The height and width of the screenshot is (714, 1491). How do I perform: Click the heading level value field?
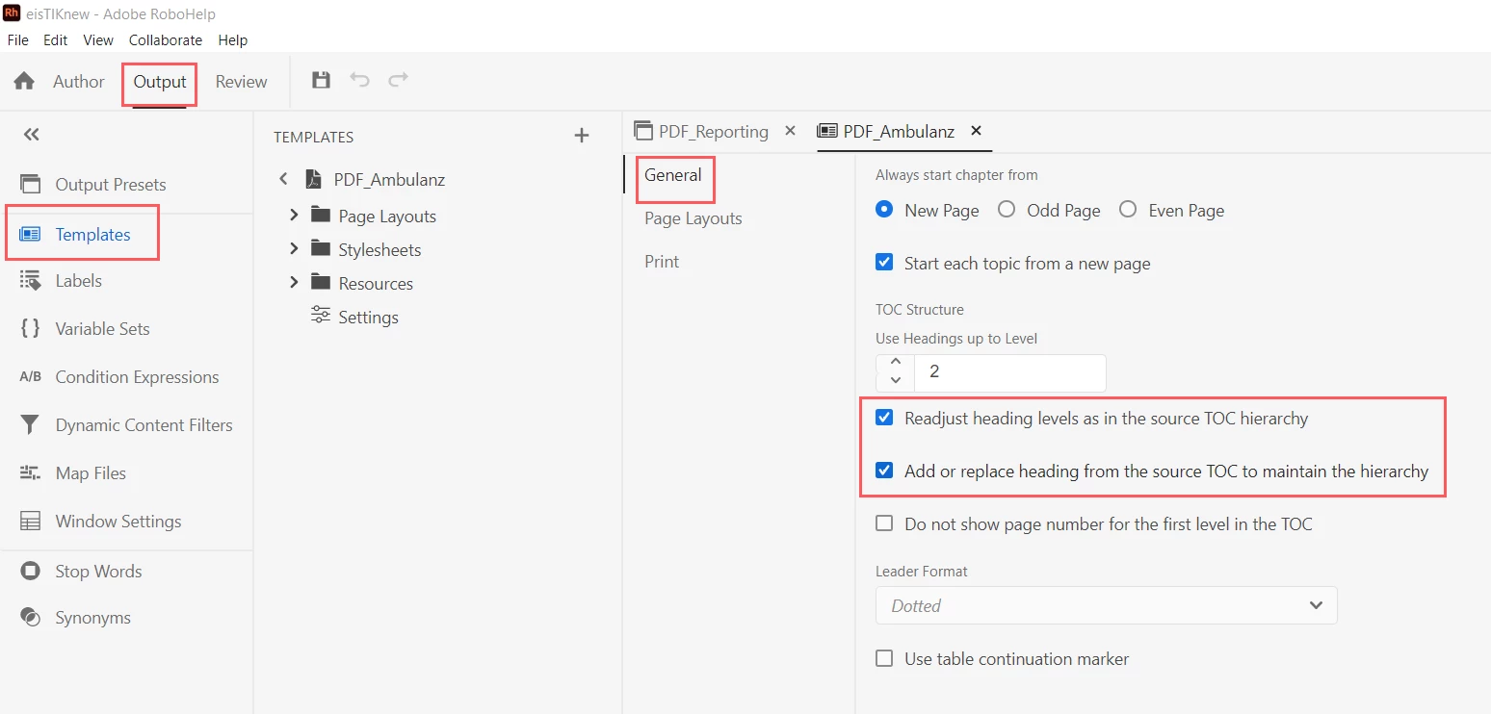pos(1009,371)
